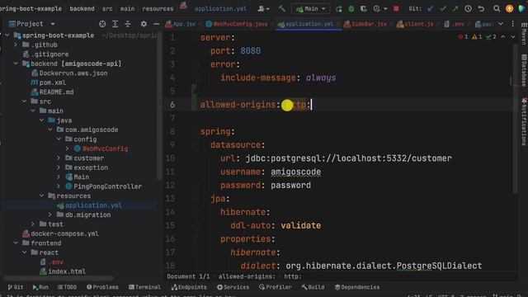This screenshot has width=528, height=297.
Task: Open the Terminal tool window
Action: 145,287
